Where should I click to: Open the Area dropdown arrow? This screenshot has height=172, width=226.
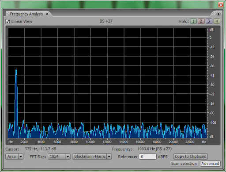[21, 157]
